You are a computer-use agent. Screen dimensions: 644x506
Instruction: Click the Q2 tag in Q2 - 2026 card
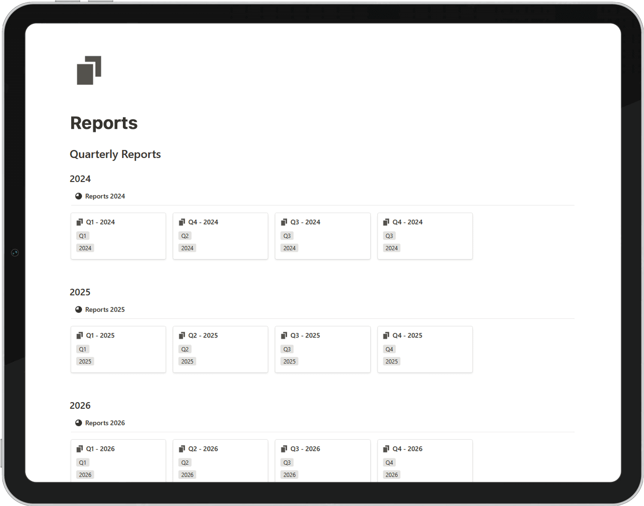coord(185,462)
